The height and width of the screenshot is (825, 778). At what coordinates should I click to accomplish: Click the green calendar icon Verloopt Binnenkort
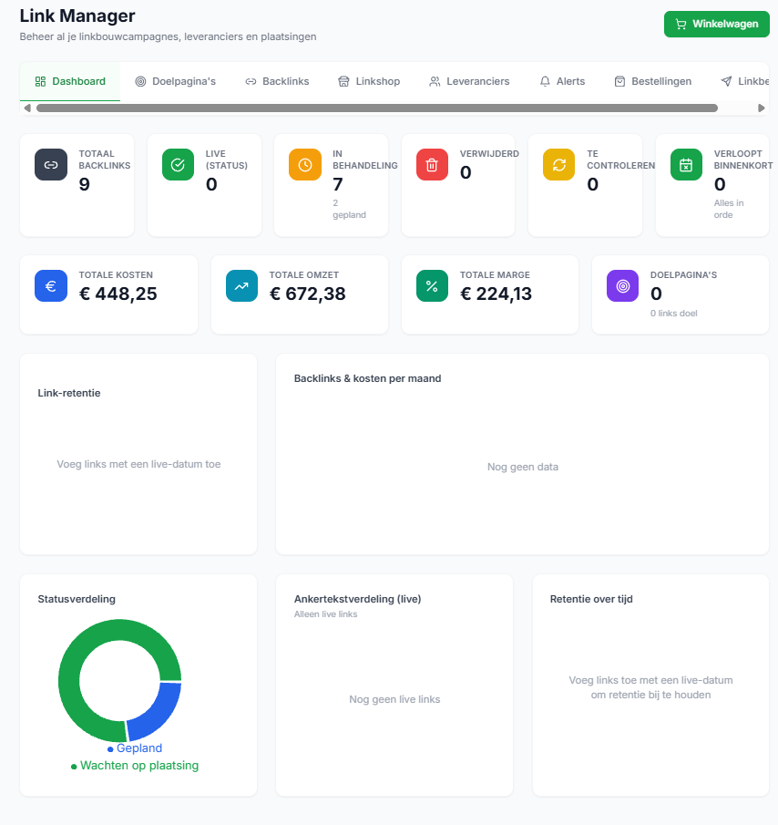point(686,165)
